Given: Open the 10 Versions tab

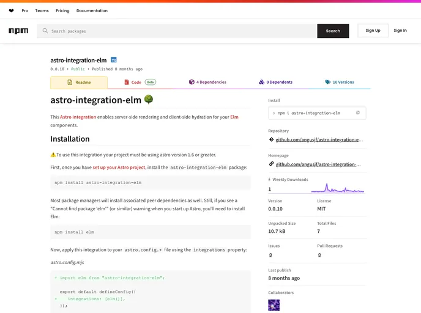Looking at the screenshot, I should [340, 83].
